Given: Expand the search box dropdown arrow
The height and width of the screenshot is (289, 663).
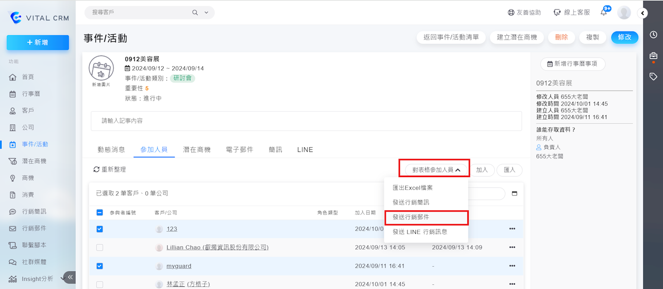Looking at the screenshot, I should click(x=206, y=12).
